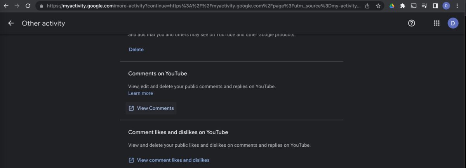View site info via the lock icon

(x=42, y=6)
